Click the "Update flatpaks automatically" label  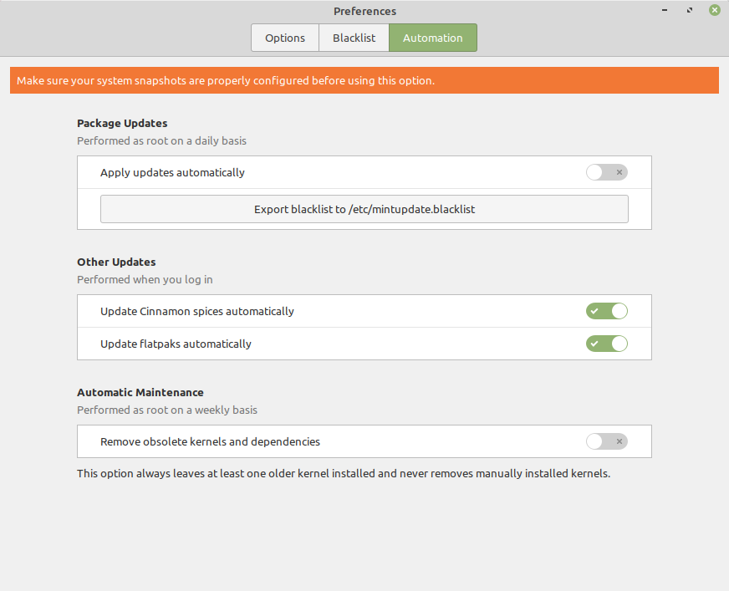coord(176,344)
